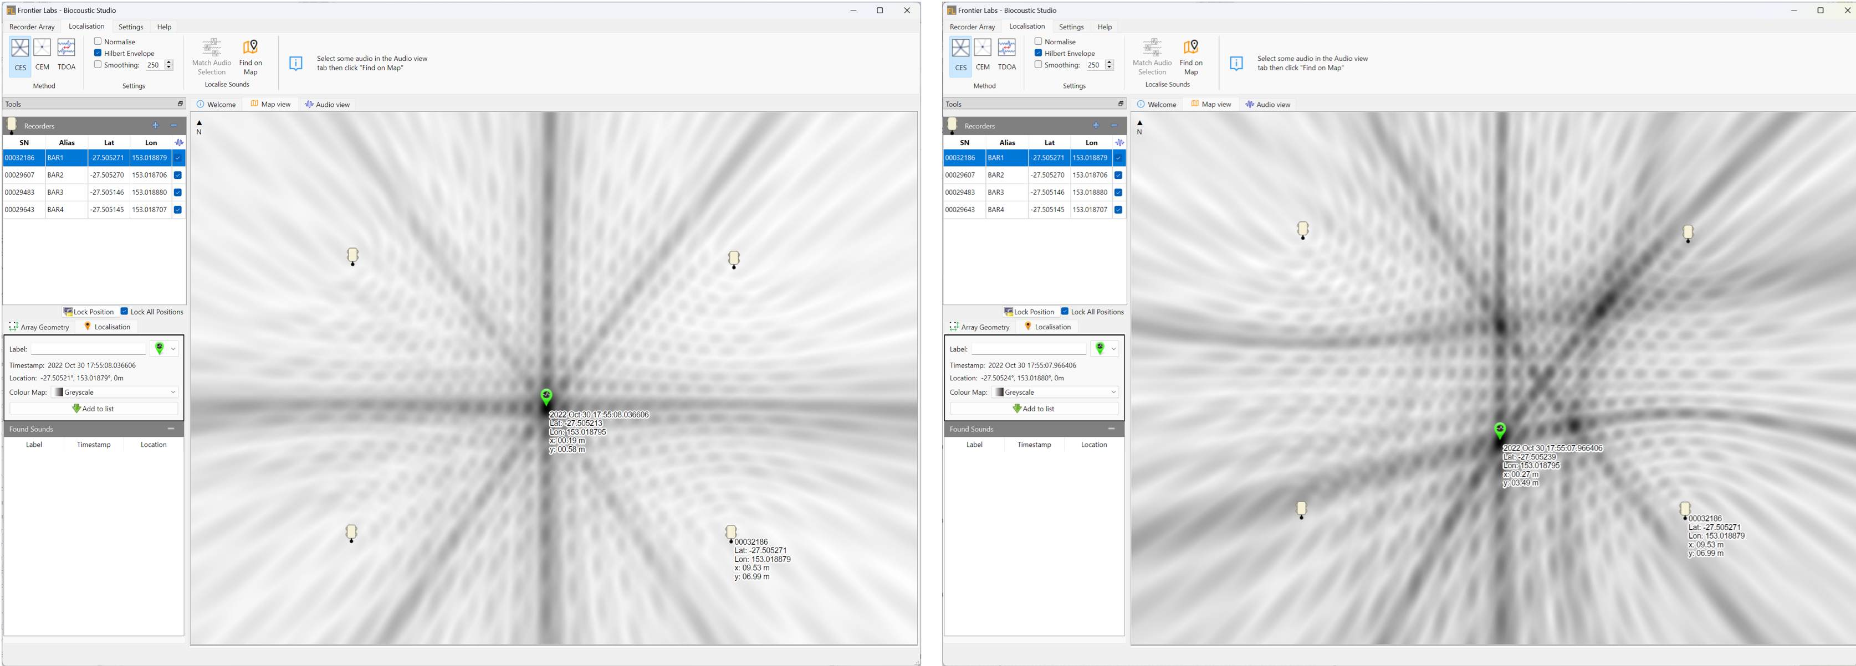Select TDOA method in left window

[x=67, y=56]
